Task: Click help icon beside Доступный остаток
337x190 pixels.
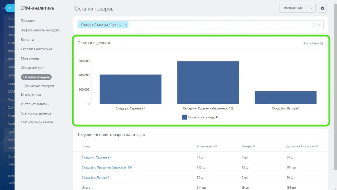Action: click(316, 146)
